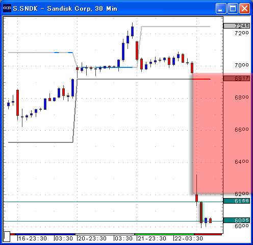The image size is (253, 245).
Task: Maximize the chart window
Action: 233,8
